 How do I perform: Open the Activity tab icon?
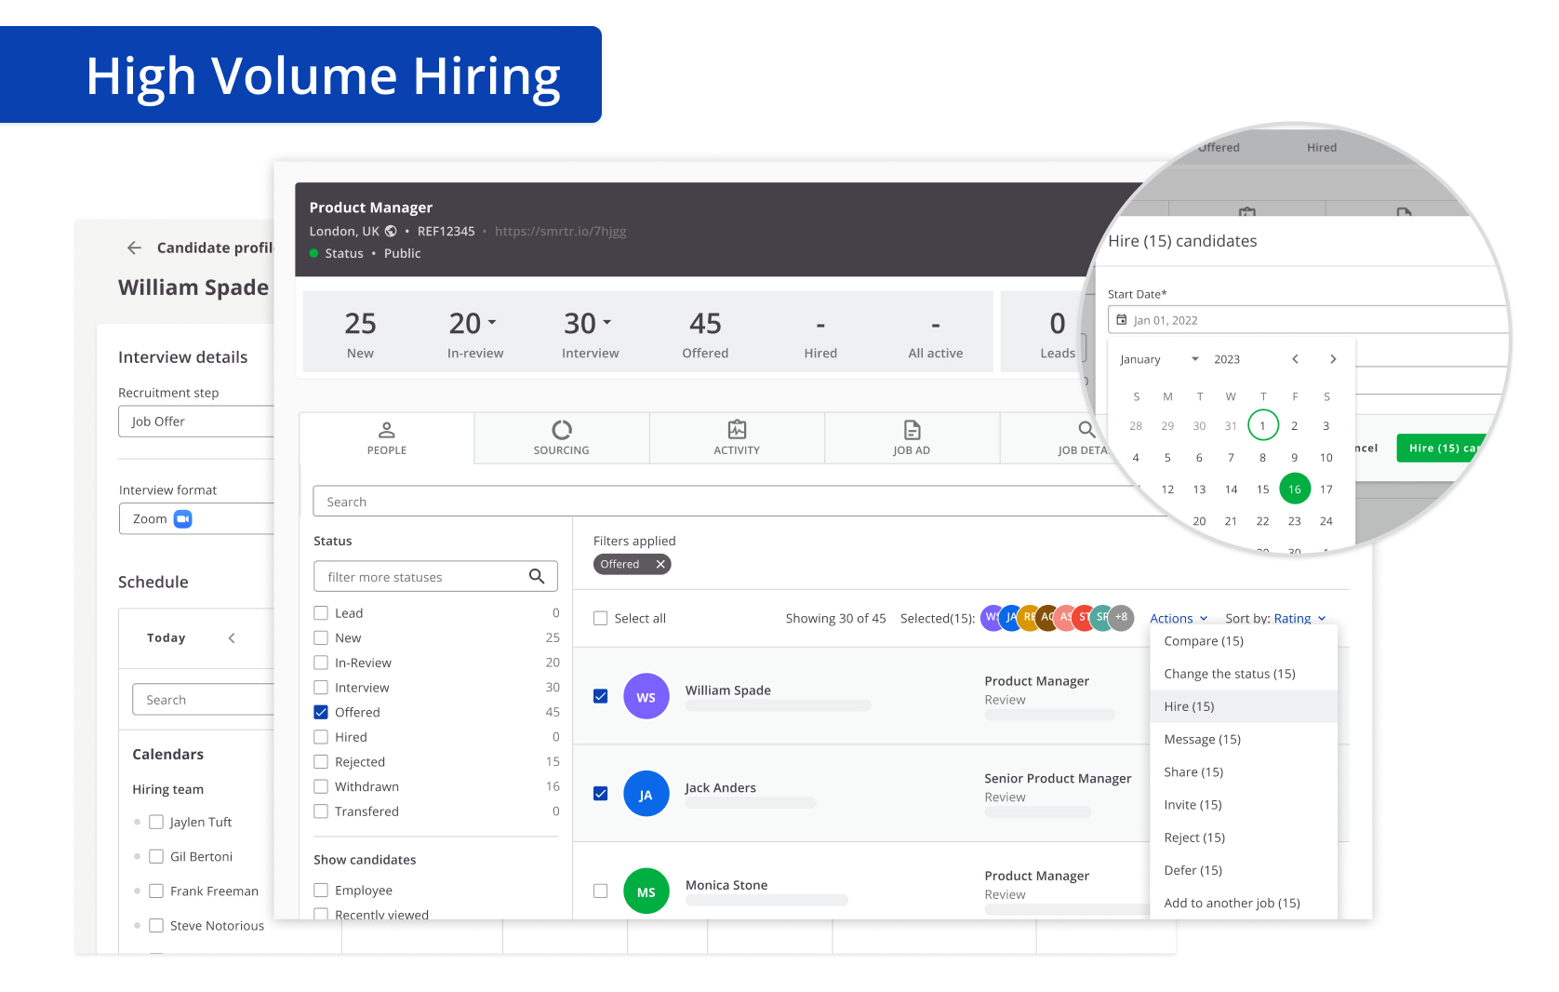click(x=737, y=430)
